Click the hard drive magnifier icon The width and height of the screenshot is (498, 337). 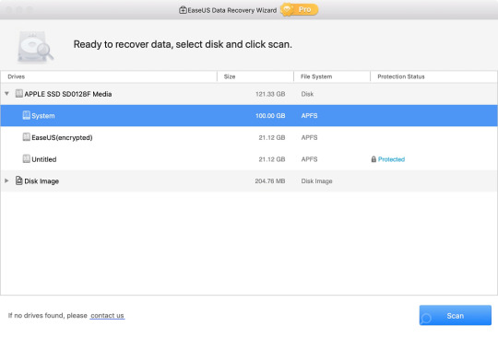35,46
